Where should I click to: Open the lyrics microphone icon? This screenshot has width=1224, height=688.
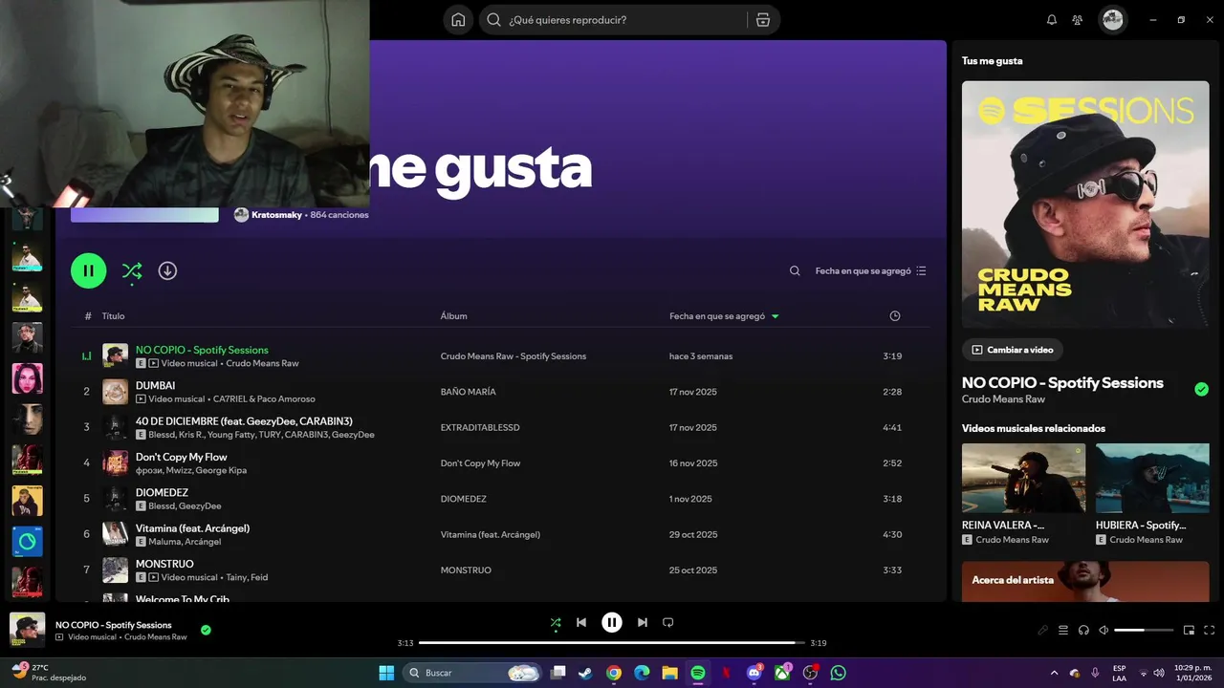(x=1043, y=630)
